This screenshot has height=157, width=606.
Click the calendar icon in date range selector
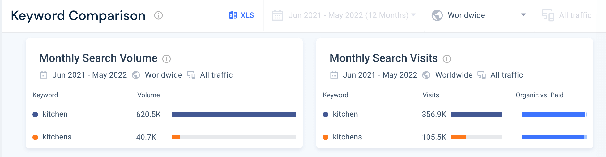[277, 15]
